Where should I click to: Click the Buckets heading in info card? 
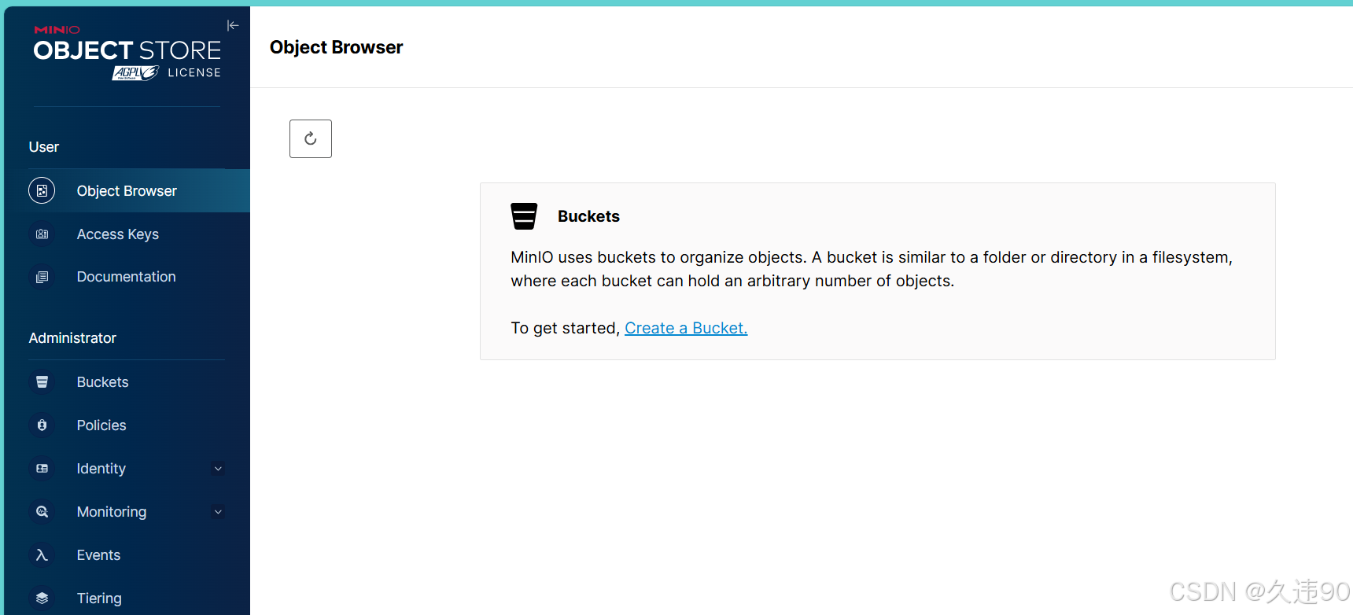point(588,216)
